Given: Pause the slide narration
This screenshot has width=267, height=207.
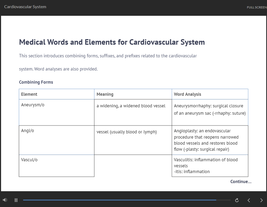Looking at the screenshot, I should pyautogui.click(x=16, y=200).
